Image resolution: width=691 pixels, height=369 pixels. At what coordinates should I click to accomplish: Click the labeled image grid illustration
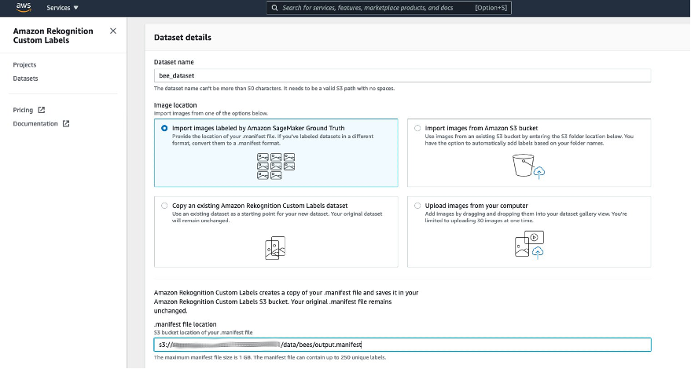pyautogui.click(x=276, y=166)
